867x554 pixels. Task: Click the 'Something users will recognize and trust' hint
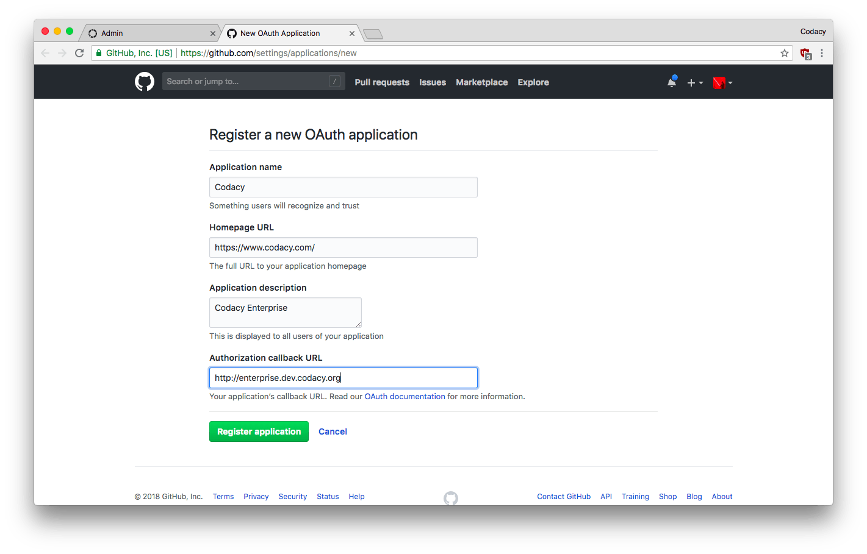[284, 206]
